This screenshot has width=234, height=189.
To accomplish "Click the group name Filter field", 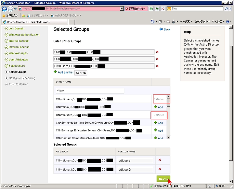I will [x=90, y=91].
